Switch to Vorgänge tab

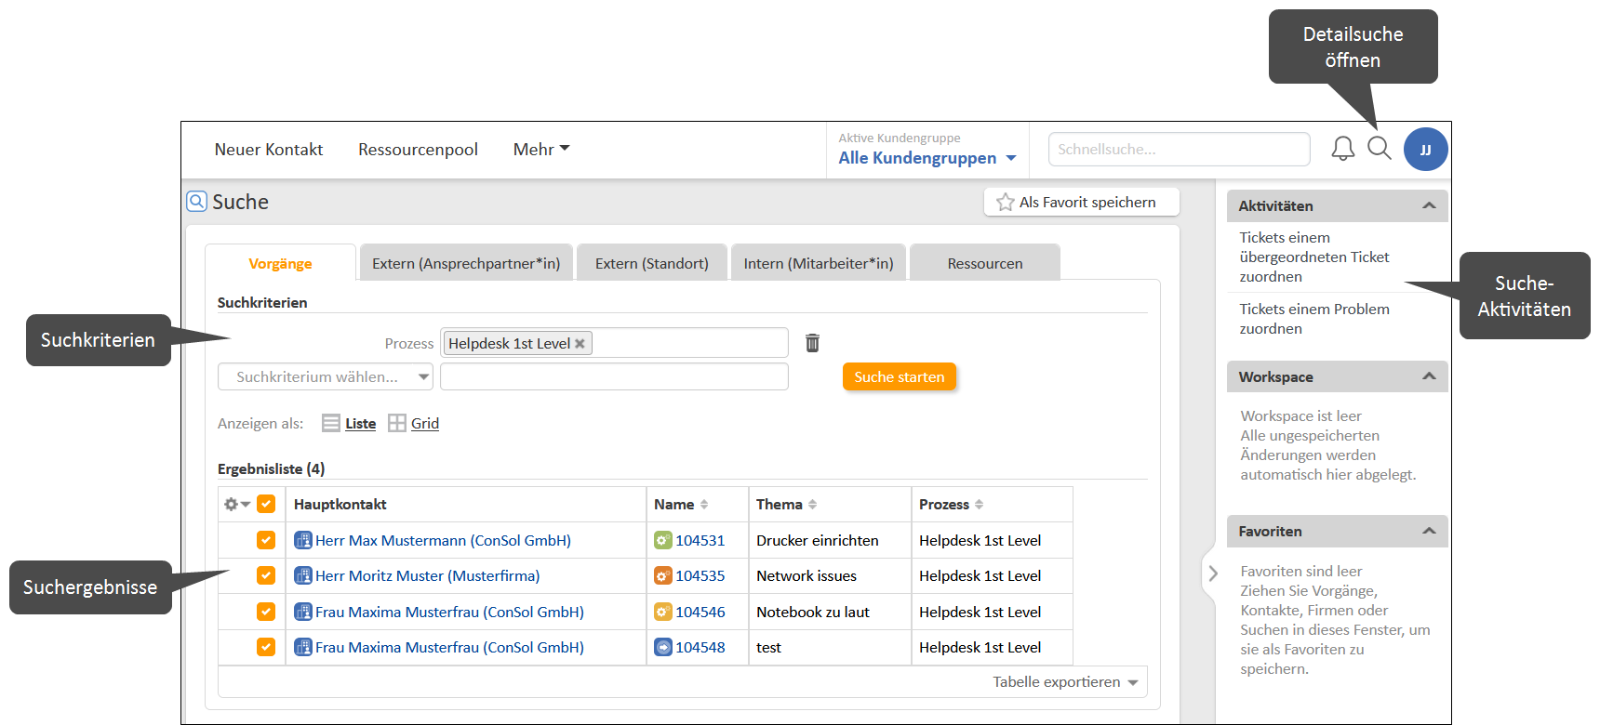pos(280,263)
